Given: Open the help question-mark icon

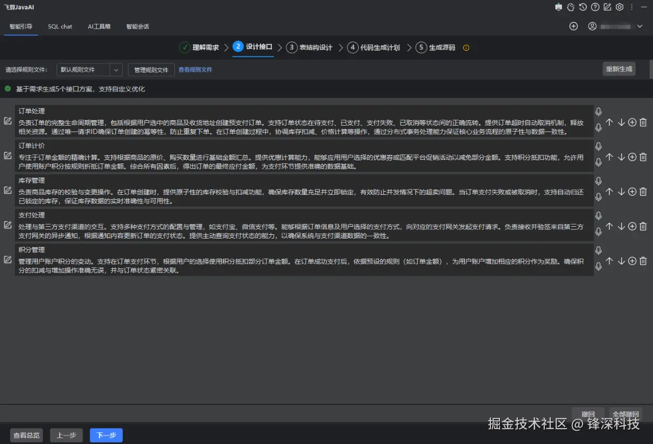Looking at the screenshot, I should 595,7.
